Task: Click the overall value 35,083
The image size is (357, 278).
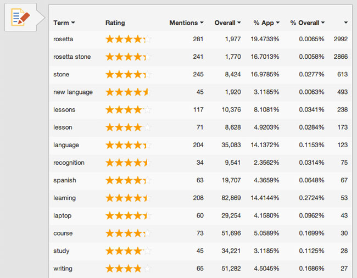Action: pyautogui.click(x=231, y=145)
